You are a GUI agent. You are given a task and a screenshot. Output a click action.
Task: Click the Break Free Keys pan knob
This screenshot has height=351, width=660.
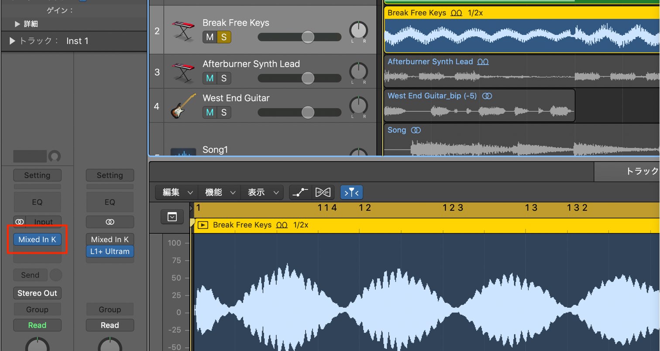(358, 31)
